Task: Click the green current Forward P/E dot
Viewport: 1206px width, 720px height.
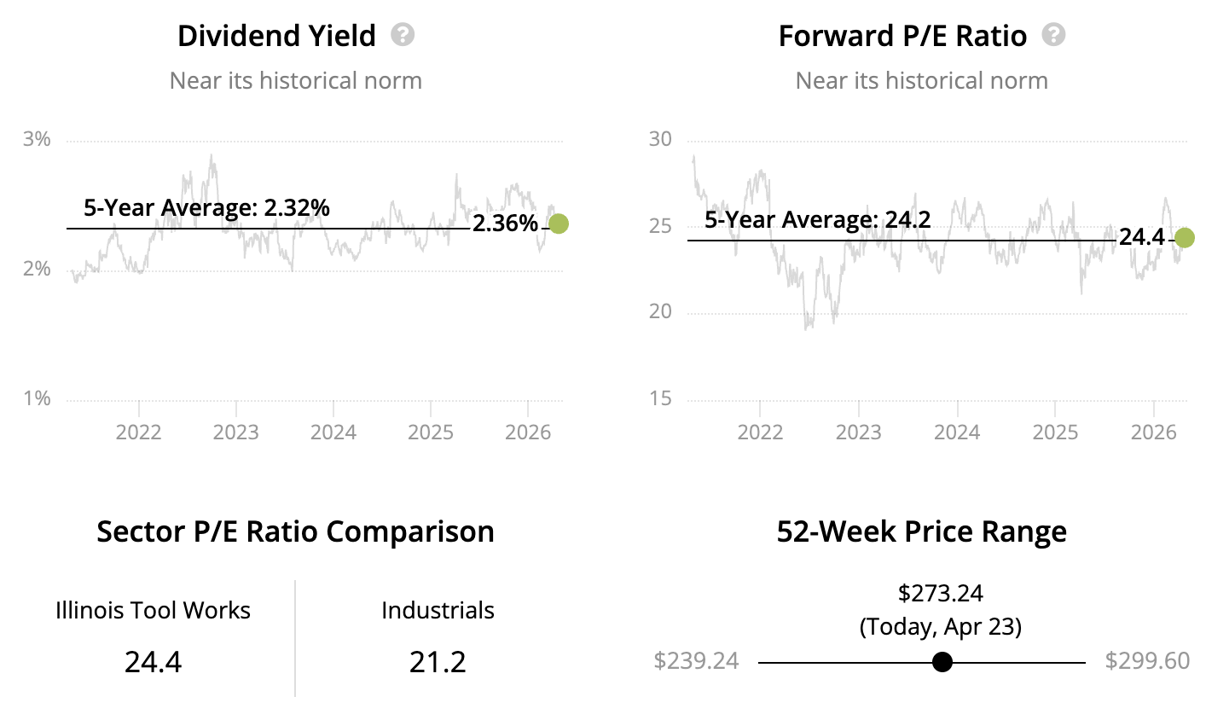Action: click(x=1185, y=238)
